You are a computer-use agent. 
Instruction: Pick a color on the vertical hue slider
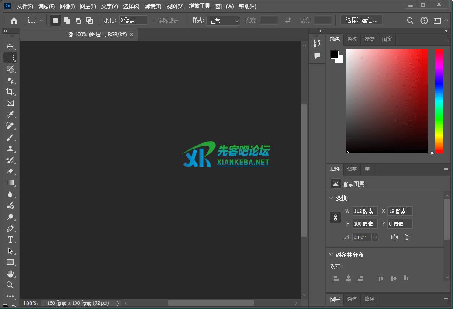(439, 101)
